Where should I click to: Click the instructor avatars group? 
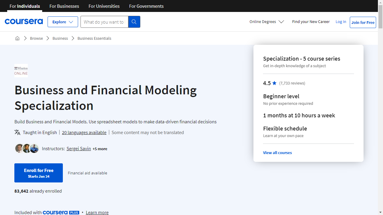tap(27, 148)
